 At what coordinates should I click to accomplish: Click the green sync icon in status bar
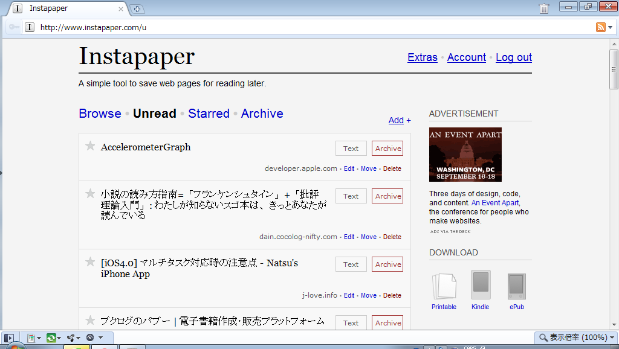[51, 338]
